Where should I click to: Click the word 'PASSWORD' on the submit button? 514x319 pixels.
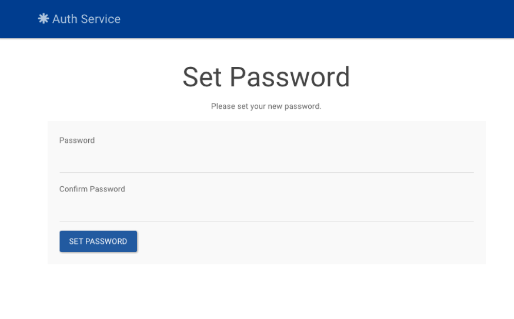tap(106, 241)
